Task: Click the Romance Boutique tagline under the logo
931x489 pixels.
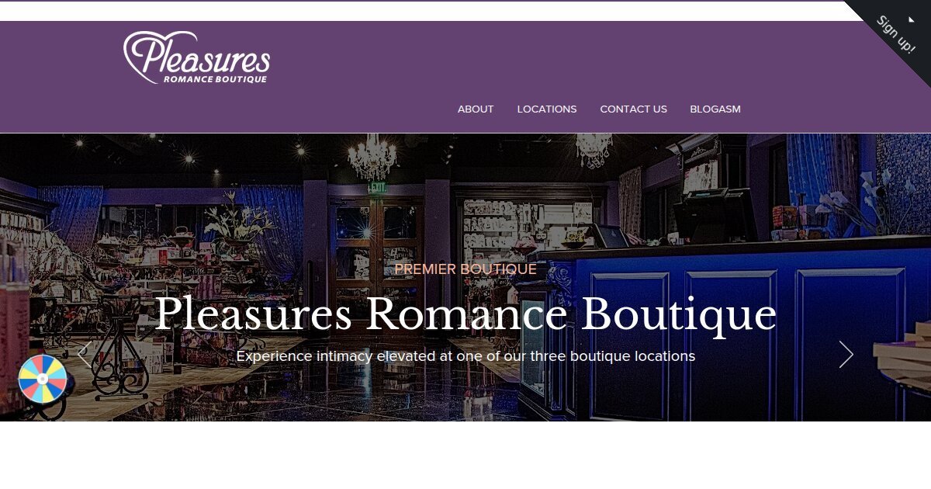Action: point(215,79)
